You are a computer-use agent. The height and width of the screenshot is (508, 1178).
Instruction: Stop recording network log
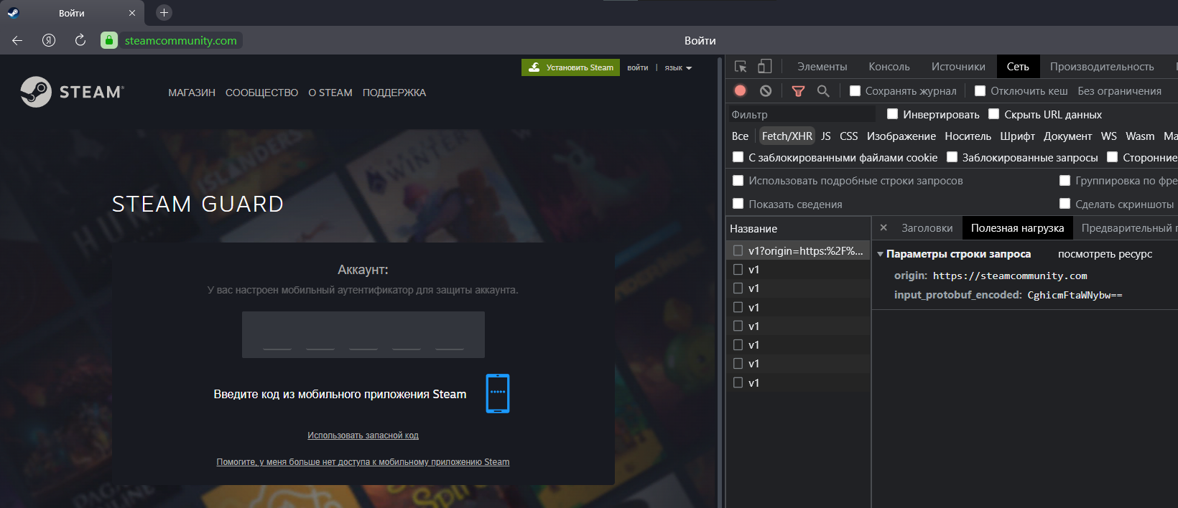(741, 90)
